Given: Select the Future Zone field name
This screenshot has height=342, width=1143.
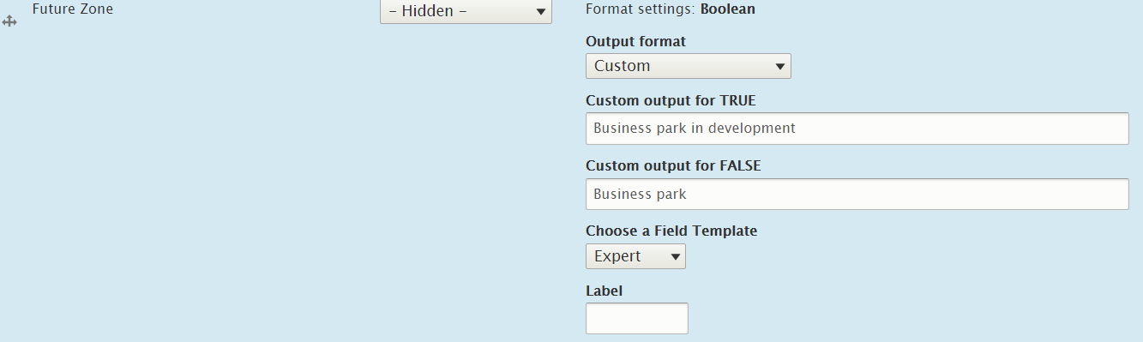Looking at the screenshot, I should tap(72, 9).
